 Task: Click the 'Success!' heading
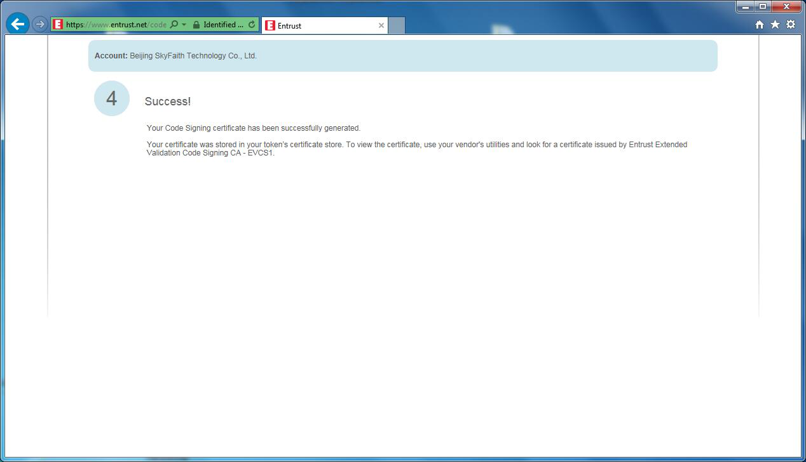168,102
